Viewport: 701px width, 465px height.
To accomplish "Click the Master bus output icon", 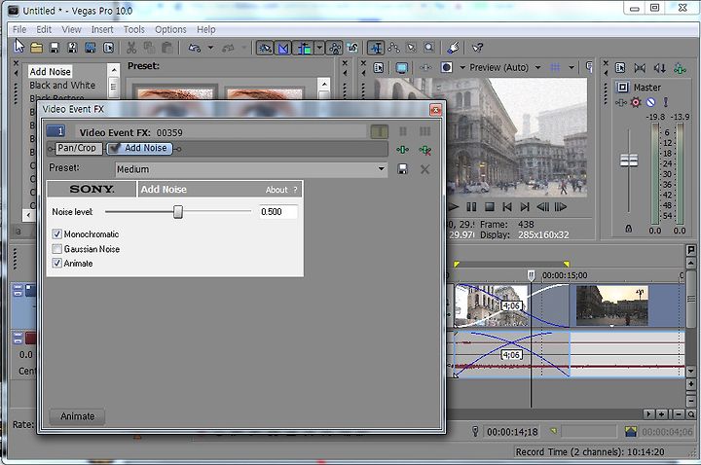I will (x=623, y=88).
